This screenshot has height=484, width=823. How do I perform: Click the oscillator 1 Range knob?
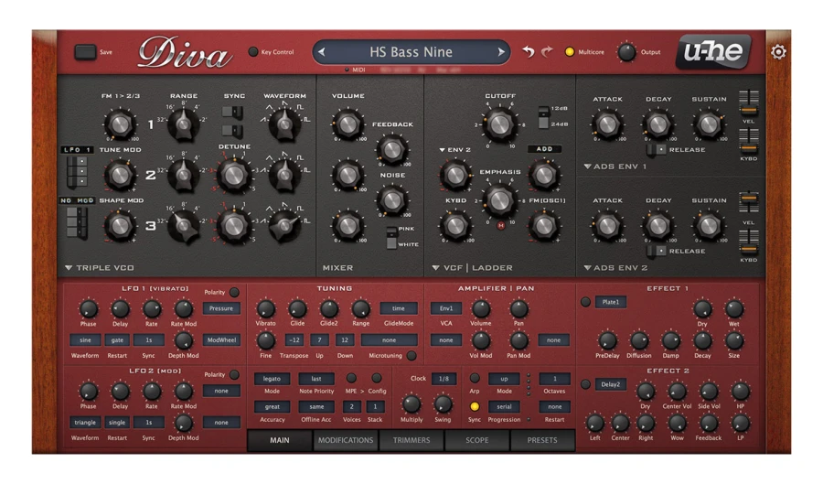[x=183, y=125]
